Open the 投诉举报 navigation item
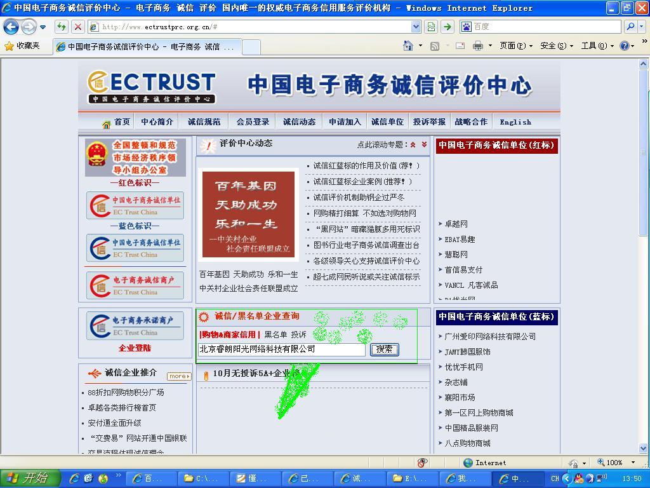 [x=429, y=121]
